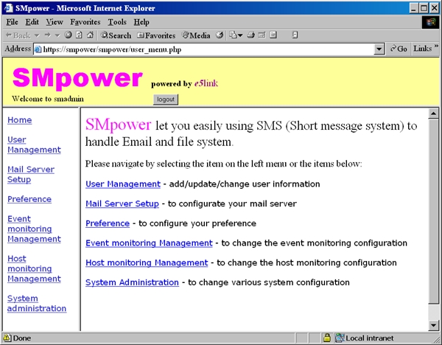
Task: Click the page scrollbar down arrow
Action: coord(433,325)
